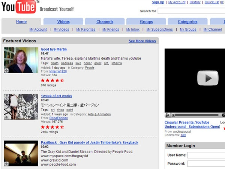Focus the User Name field
225x169 pixels.
coord(206,155)
